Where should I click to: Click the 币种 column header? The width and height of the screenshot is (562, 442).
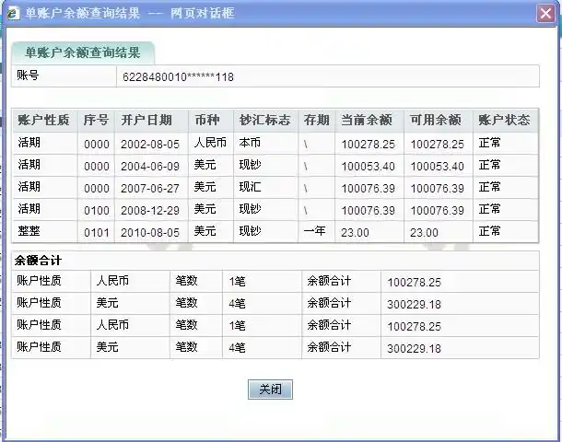(x=206, y=120)
